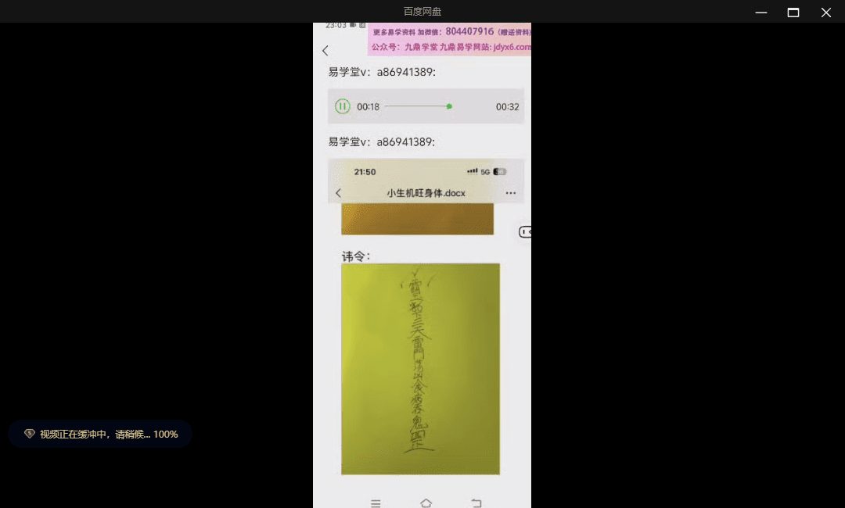Image resolution: width=845 pixels, height=508 pixels.
Task: Tap the phone's back navigation button
Action: (x=476, y=503)
